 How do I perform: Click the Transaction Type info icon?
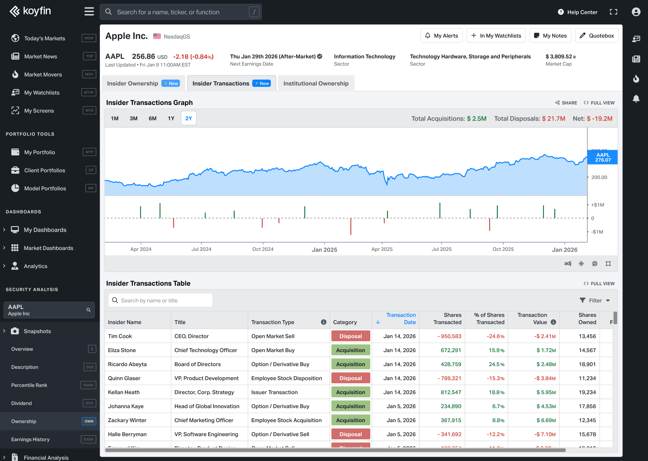point(323,322)
